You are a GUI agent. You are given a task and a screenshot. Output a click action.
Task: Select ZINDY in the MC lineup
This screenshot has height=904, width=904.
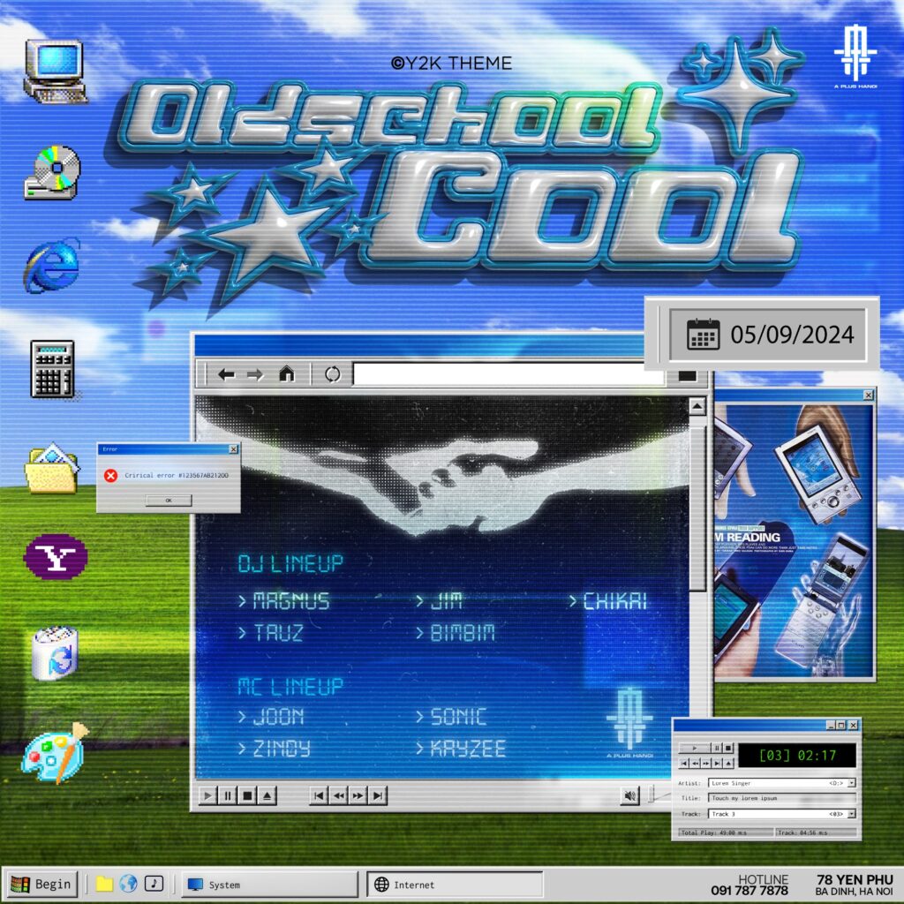[282, 749]
